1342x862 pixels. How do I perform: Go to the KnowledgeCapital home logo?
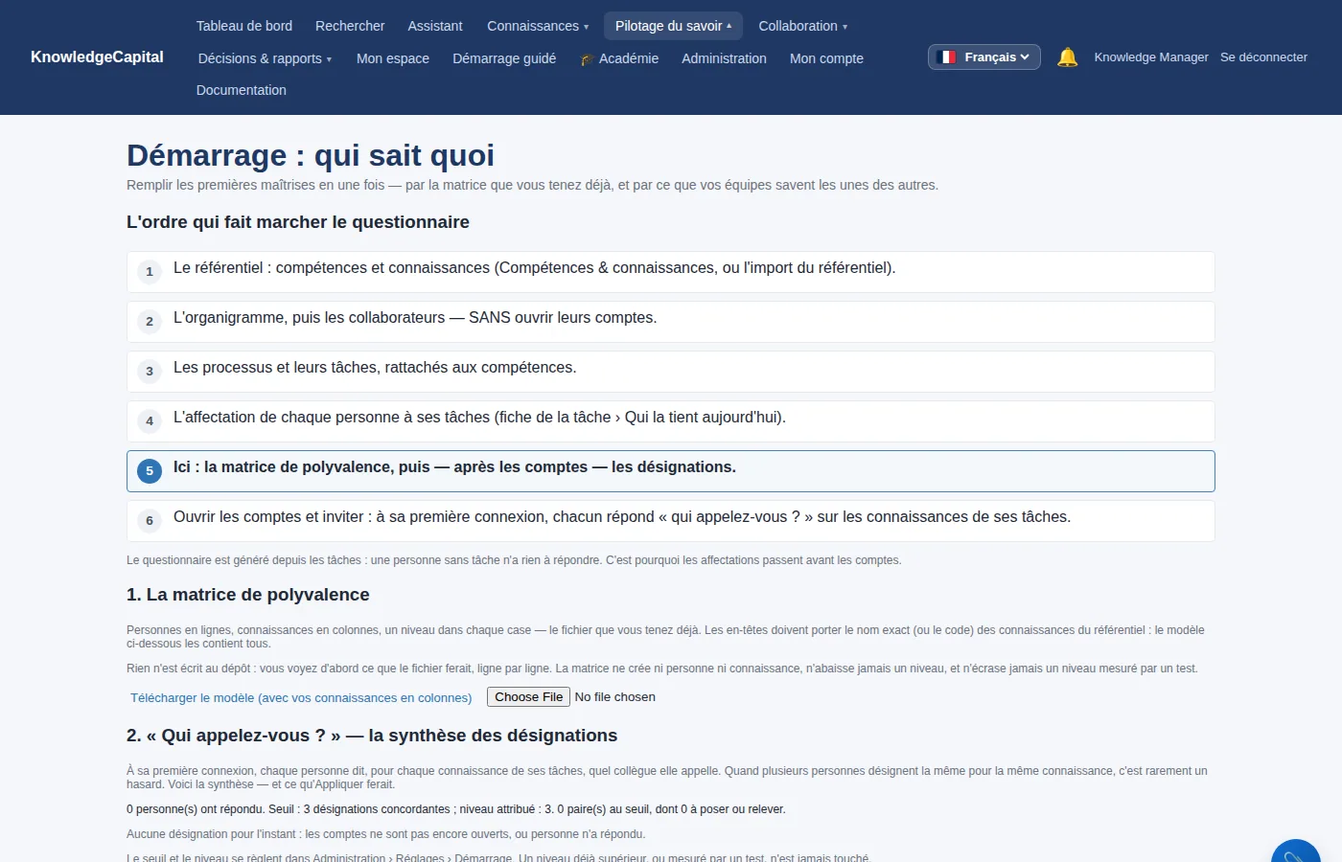pyautogui.click(x=97, y=57)
